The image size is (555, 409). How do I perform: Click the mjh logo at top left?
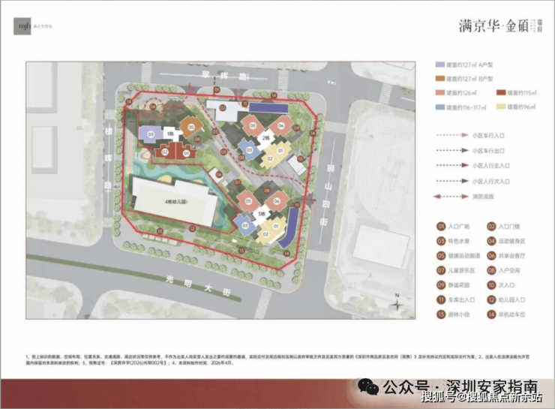pyautogui.click(x=22, y=26)
